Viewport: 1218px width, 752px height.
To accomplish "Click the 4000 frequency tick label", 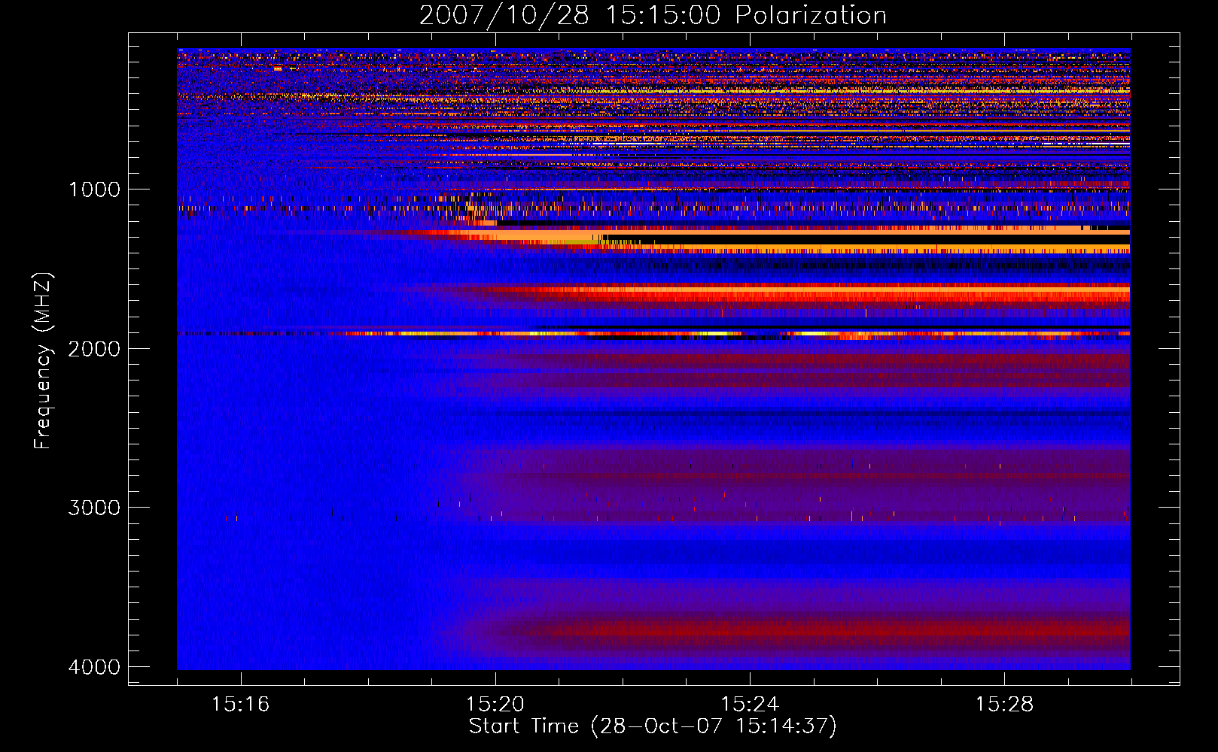I will click(94, 667).
